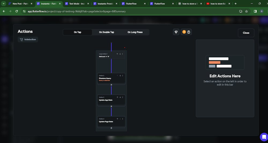
Task: Open the tab search dropdown arrow
Action: (x=3, y=3)
